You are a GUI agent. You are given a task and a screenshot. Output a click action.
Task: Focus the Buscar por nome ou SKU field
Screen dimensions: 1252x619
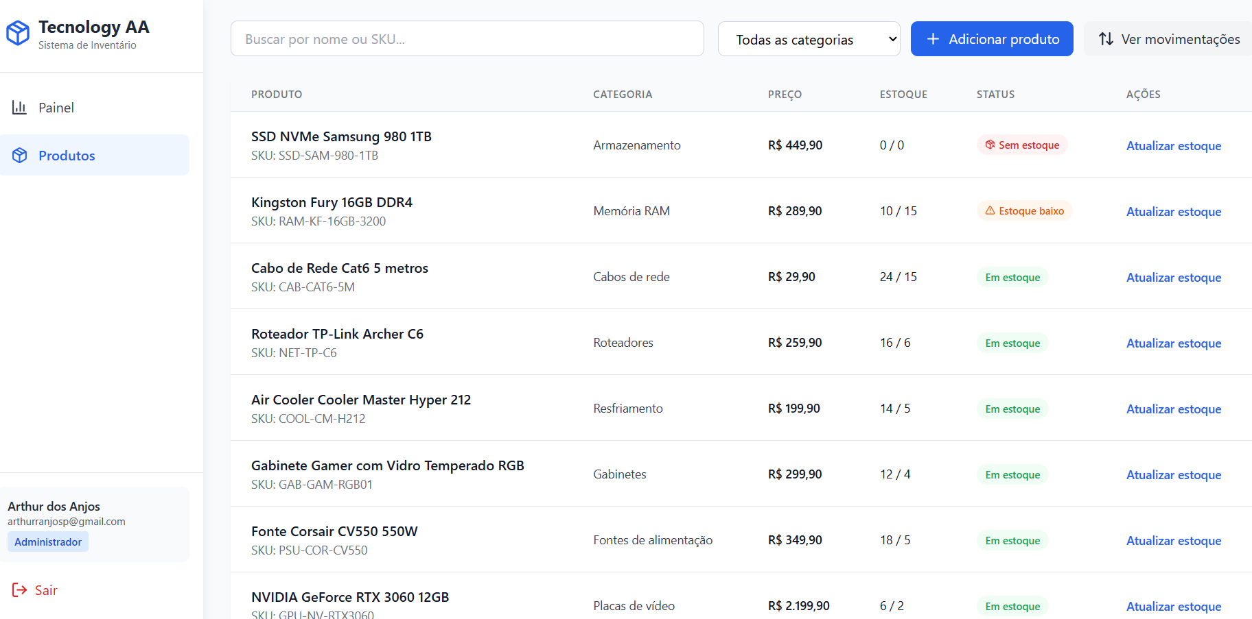click(467, 39)
